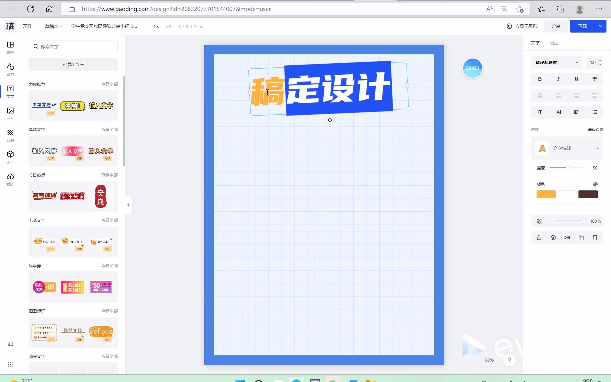
Task: Open the font family dropdown
Action: coord(556,63)
